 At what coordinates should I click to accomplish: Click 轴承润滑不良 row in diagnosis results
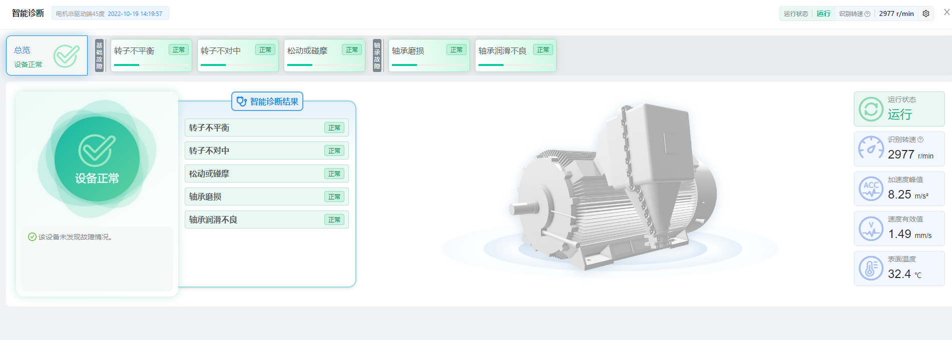[x=266, y=219]
